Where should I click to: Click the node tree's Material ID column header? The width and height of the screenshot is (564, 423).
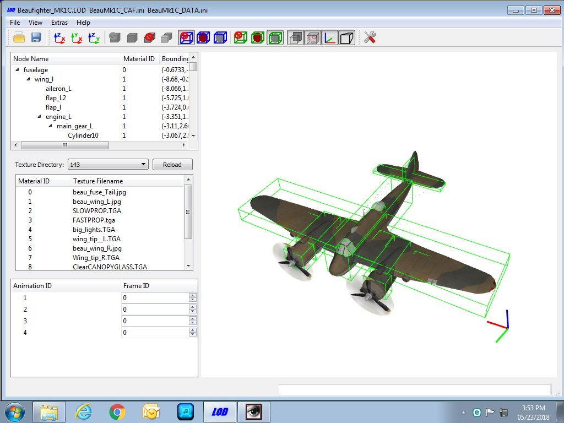[x=140, y=58]
